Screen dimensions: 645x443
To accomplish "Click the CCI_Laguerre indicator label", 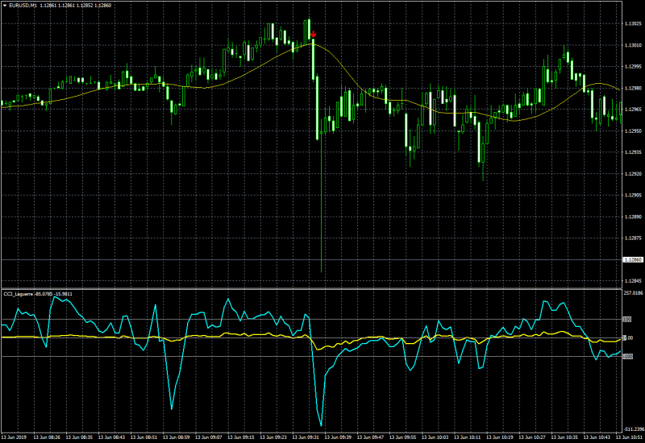I will (18, 294).
